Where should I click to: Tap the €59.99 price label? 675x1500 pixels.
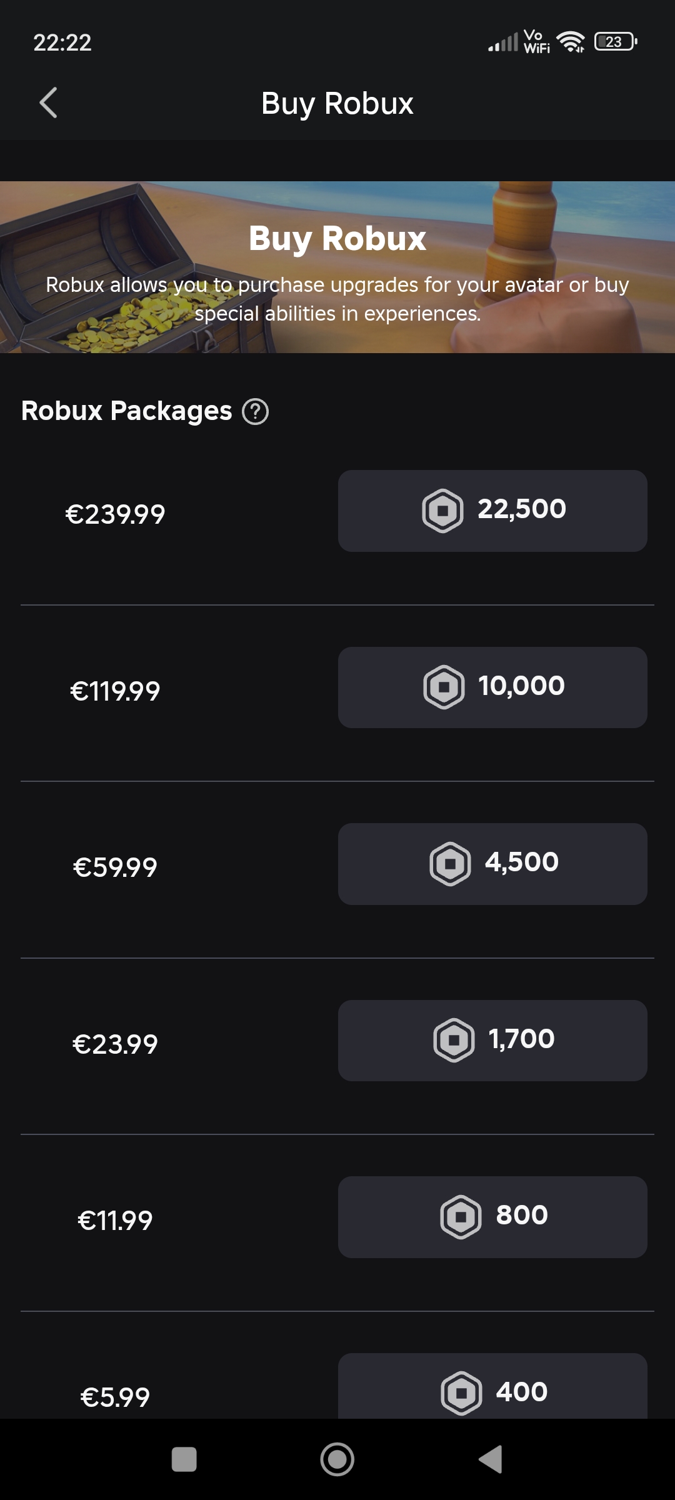tap(116, 866)
